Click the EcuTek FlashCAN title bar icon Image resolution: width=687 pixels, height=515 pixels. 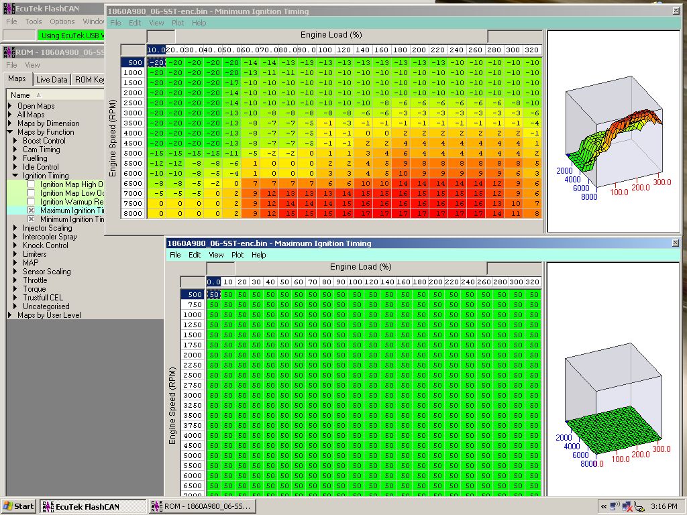click(9, 8)
